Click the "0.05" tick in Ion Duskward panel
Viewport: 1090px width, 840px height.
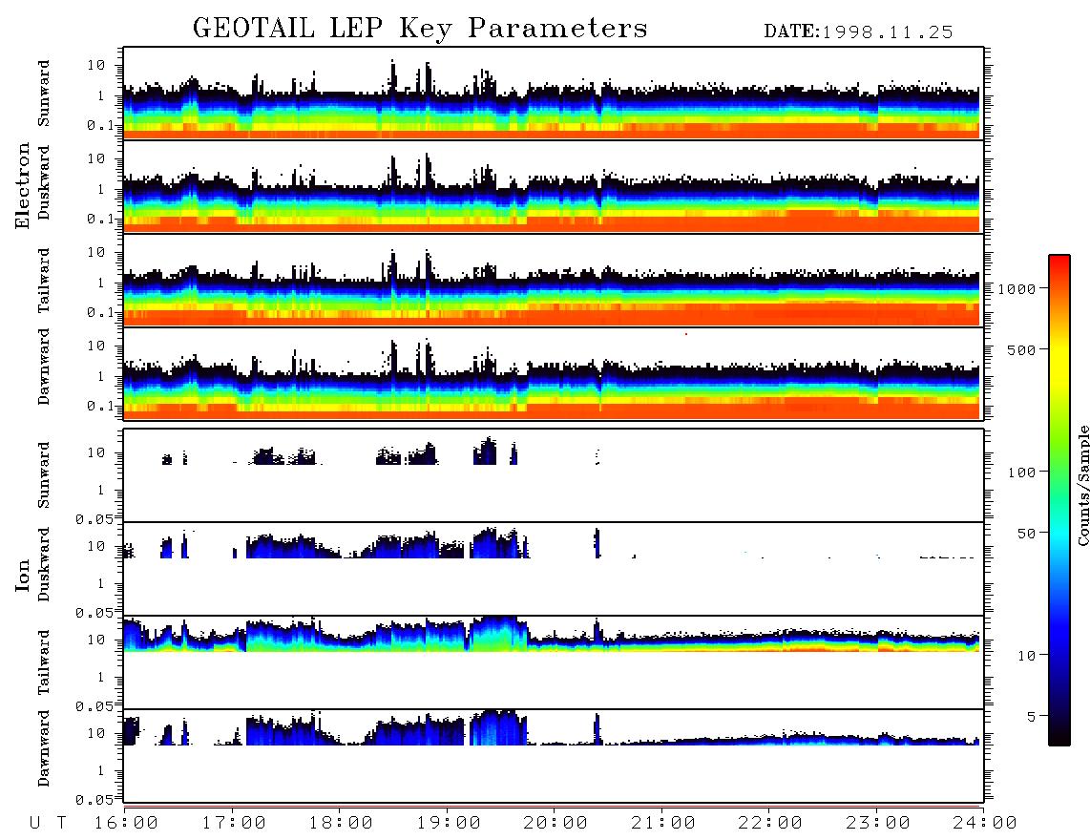pos(95,613)
